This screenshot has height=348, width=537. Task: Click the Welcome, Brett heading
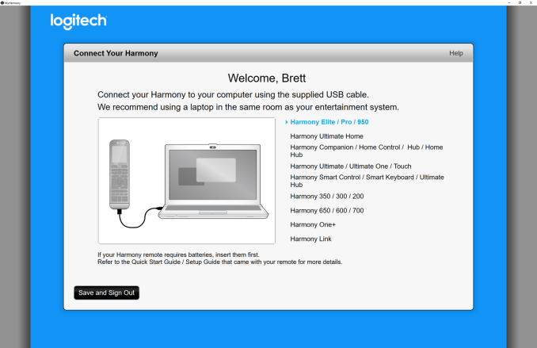tap(267, 78)
